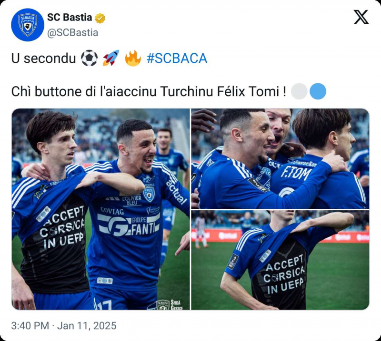Click the X logo
Viewport: 381px width, 341px height.
(361, 18)
